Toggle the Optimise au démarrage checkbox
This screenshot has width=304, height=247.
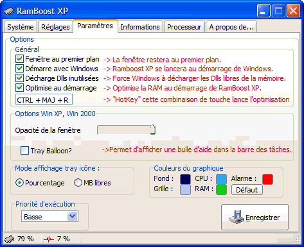(19, 88)
